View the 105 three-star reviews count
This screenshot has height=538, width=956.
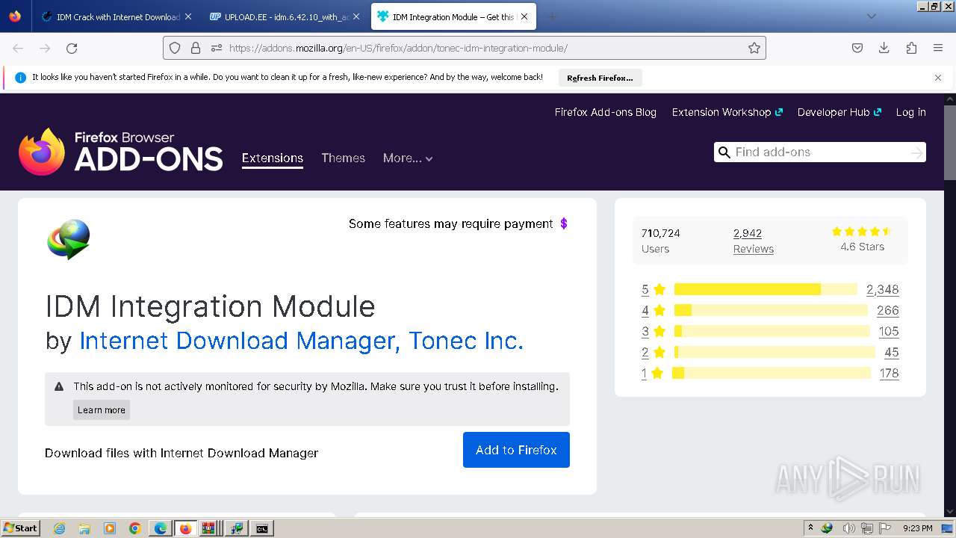coord(889,331)
